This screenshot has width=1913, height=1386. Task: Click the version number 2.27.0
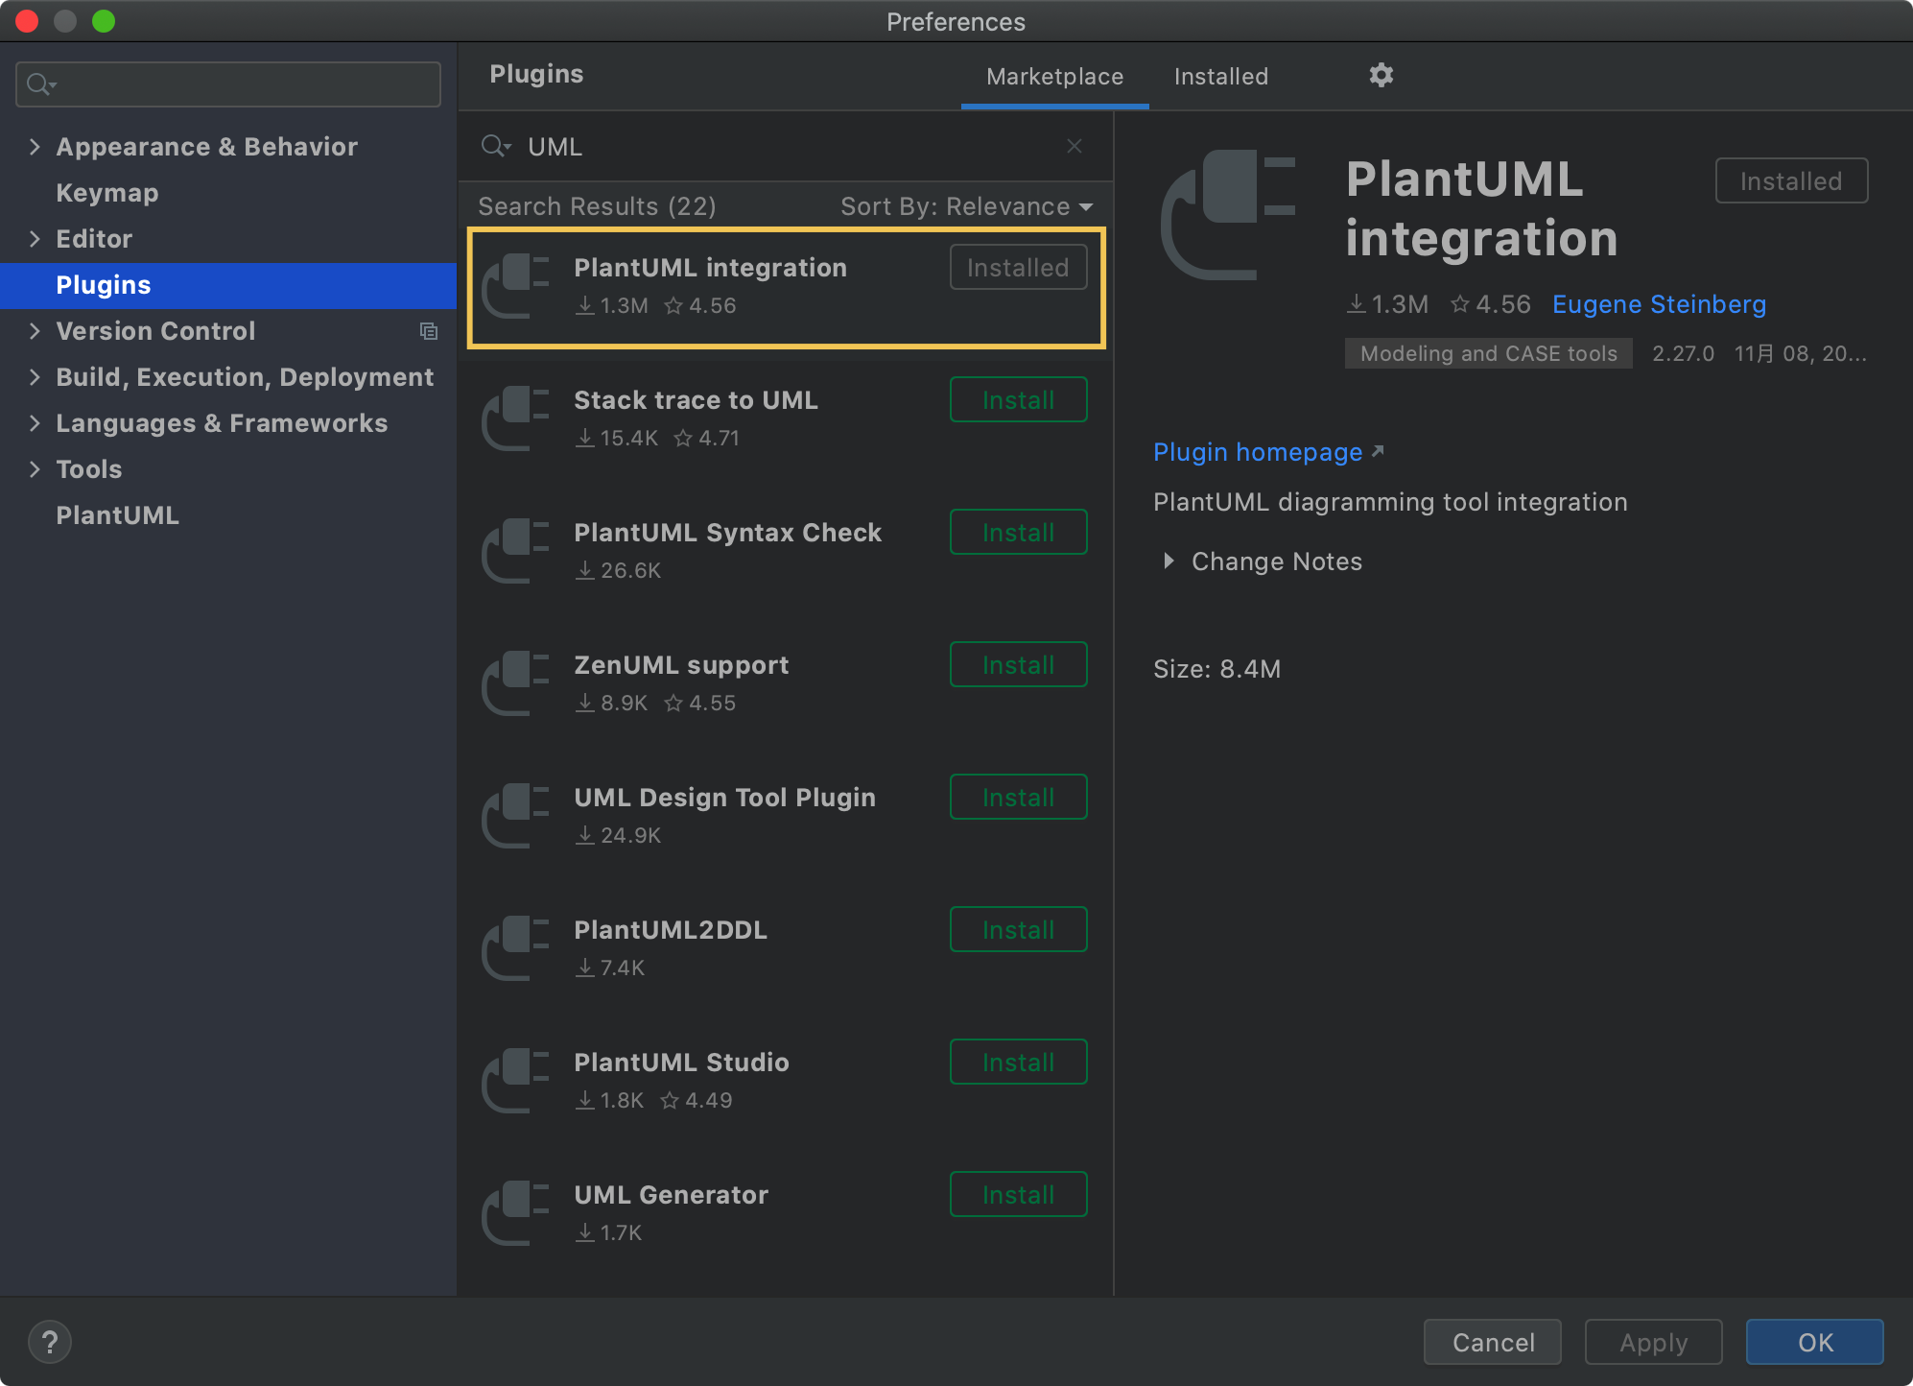(1683, 353)
